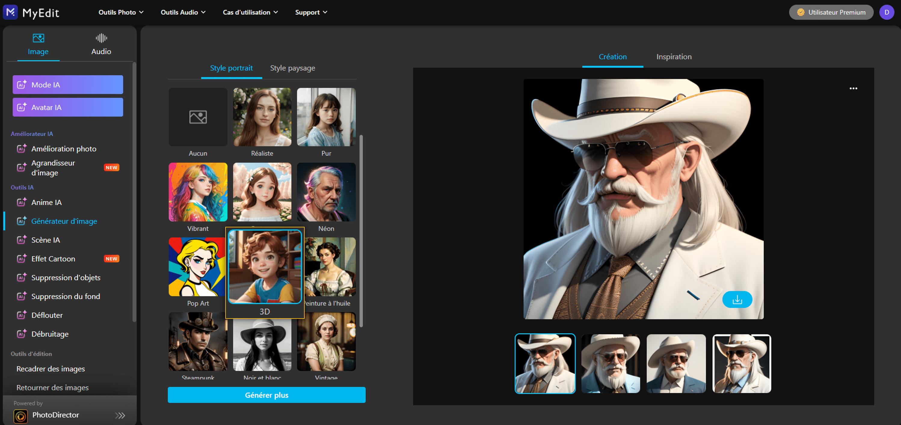Expand the Outils Audio dropdown
This screenshot has height=425, width=901.
[183, 12]
